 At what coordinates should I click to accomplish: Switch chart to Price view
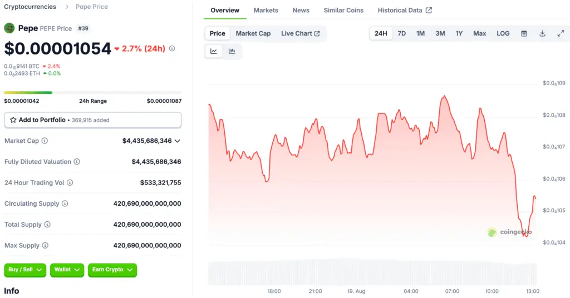(x=218, y=33)
